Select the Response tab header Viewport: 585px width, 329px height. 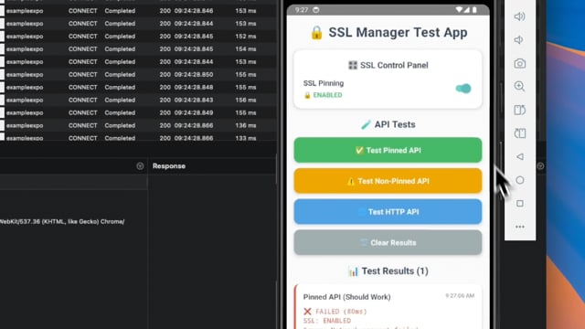[168, 166]
